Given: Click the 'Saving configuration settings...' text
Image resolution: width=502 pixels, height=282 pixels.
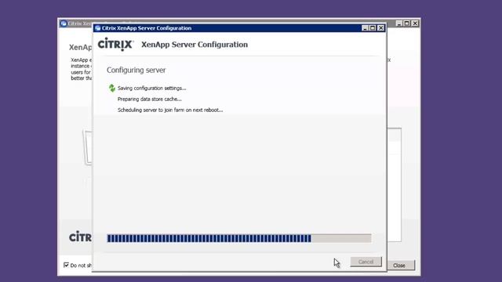Looking at the screenshot, I should click(x=151, y=89).
